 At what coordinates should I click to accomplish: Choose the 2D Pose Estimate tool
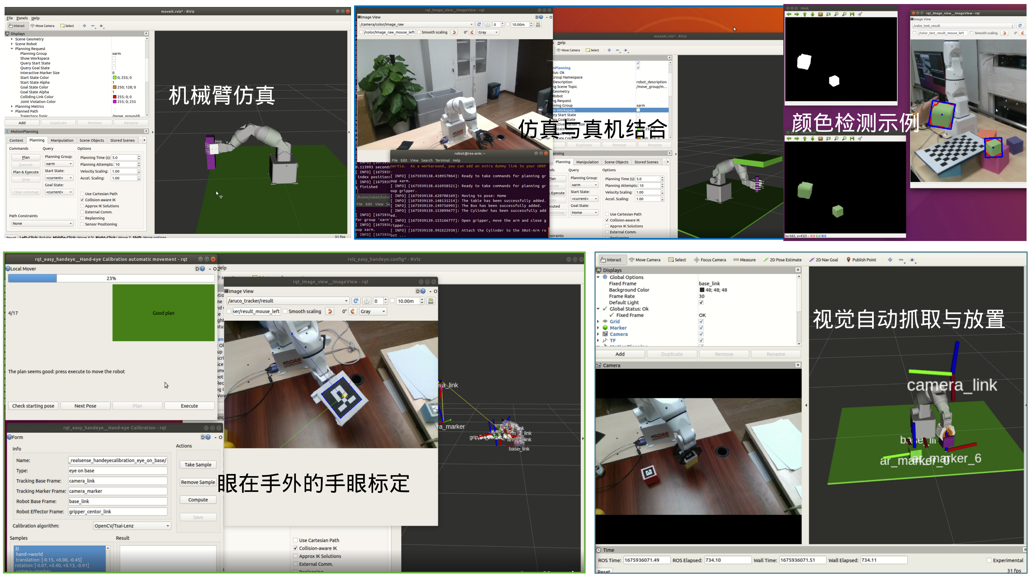point(782,260)
